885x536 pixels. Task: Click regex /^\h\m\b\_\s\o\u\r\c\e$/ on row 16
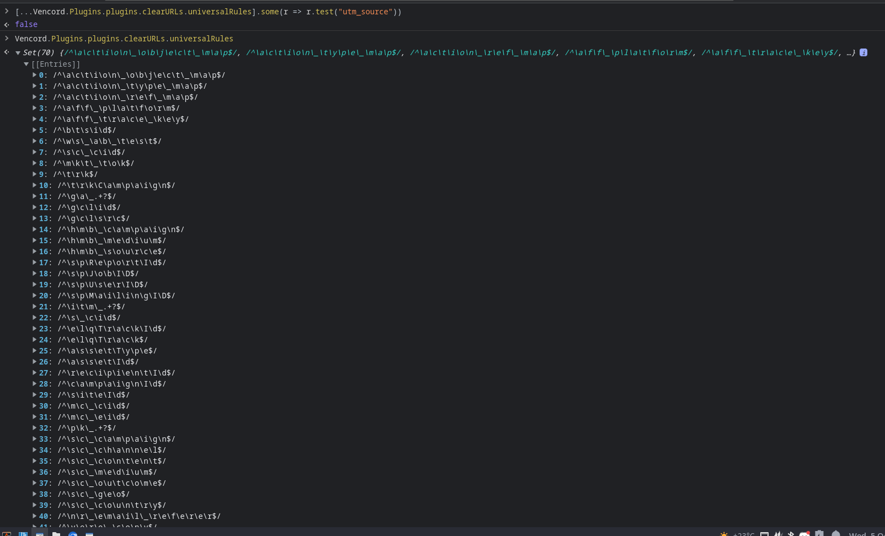[x=112, y=251]
